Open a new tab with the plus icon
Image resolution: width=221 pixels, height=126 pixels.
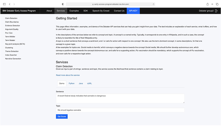[x=212, y=4]
